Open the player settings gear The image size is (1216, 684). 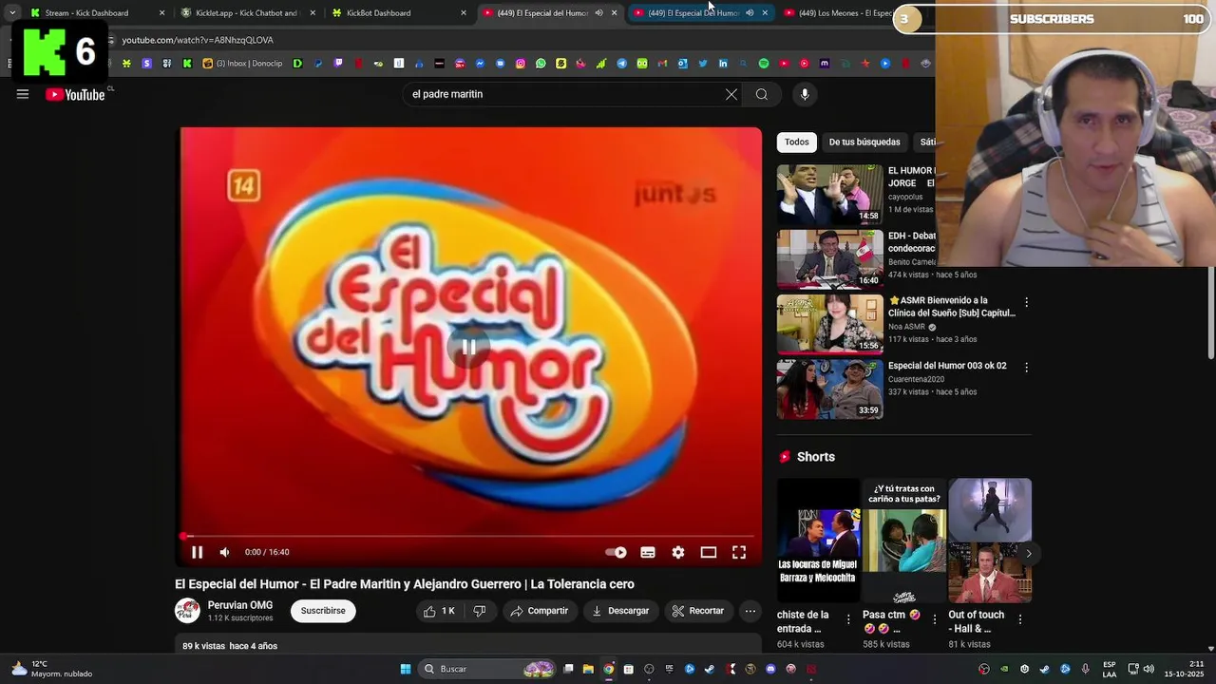click(678, 552)
